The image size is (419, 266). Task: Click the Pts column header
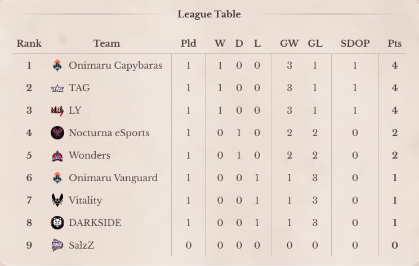(395, 43)
